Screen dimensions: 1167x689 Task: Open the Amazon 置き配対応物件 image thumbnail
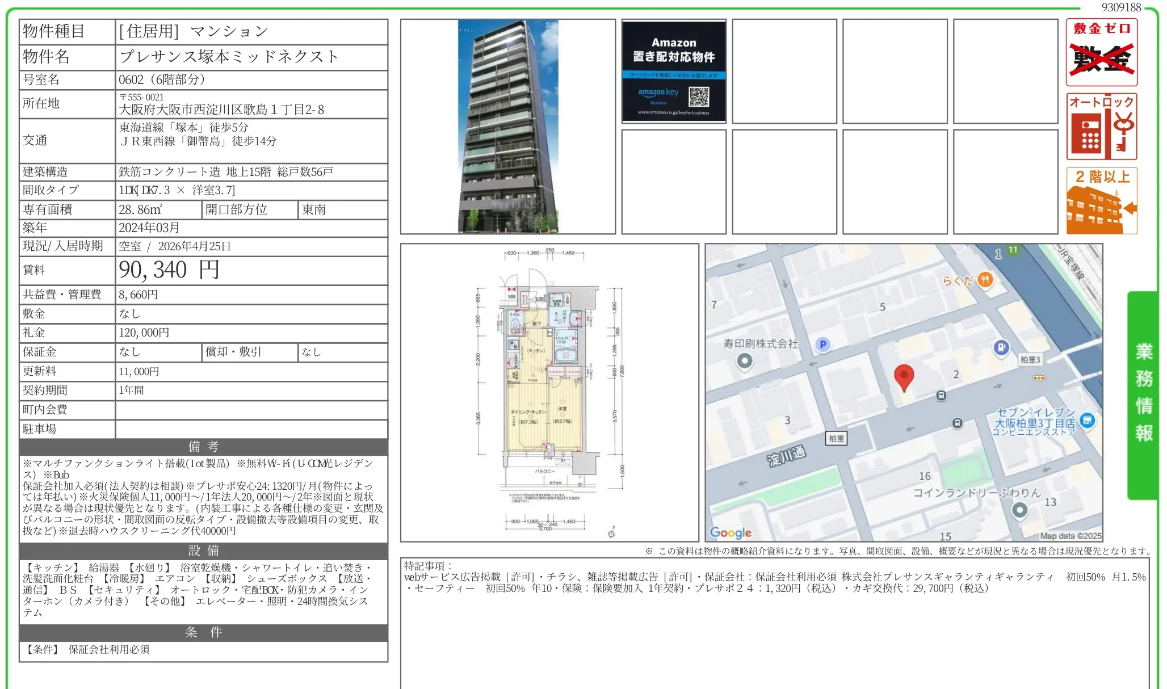pos(674,71)
